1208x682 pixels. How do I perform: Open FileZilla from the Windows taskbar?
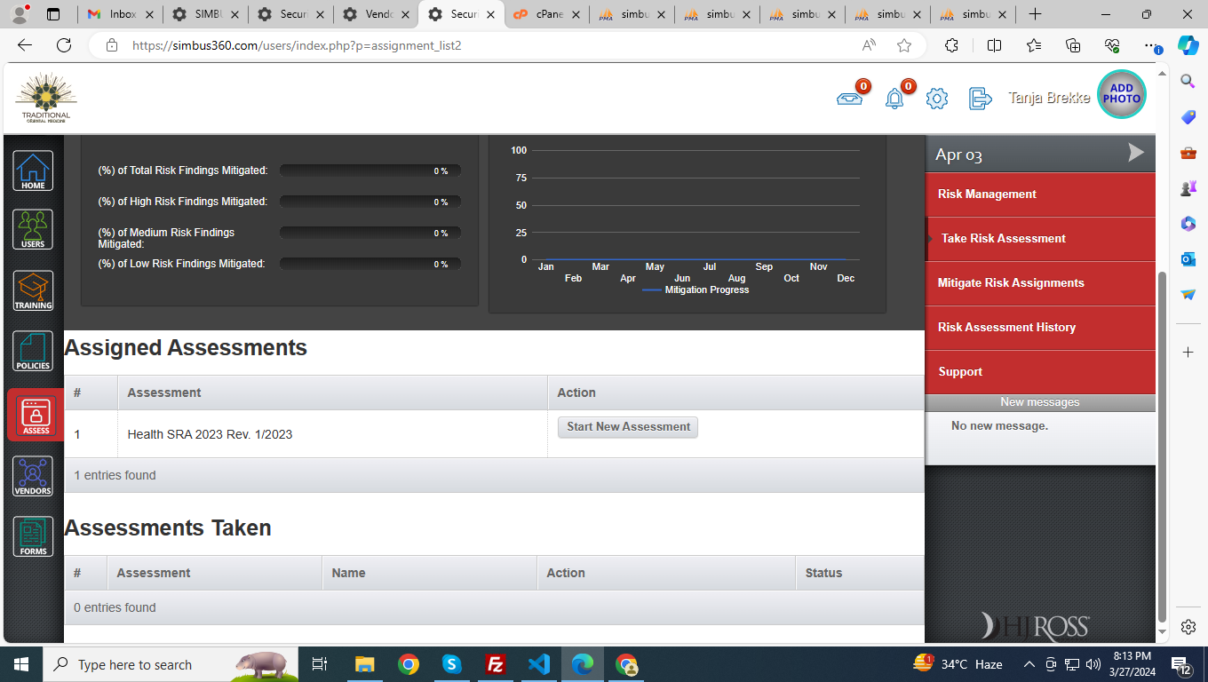click(x=496, y=664)
